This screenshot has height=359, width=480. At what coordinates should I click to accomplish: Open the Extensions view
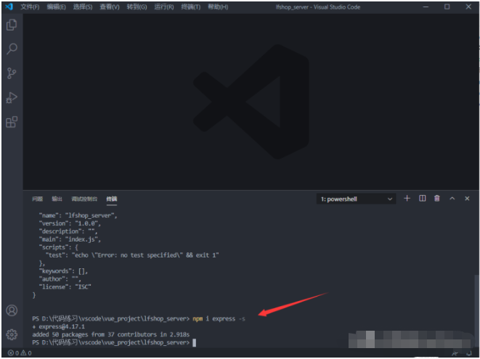[x=12, y=122]
